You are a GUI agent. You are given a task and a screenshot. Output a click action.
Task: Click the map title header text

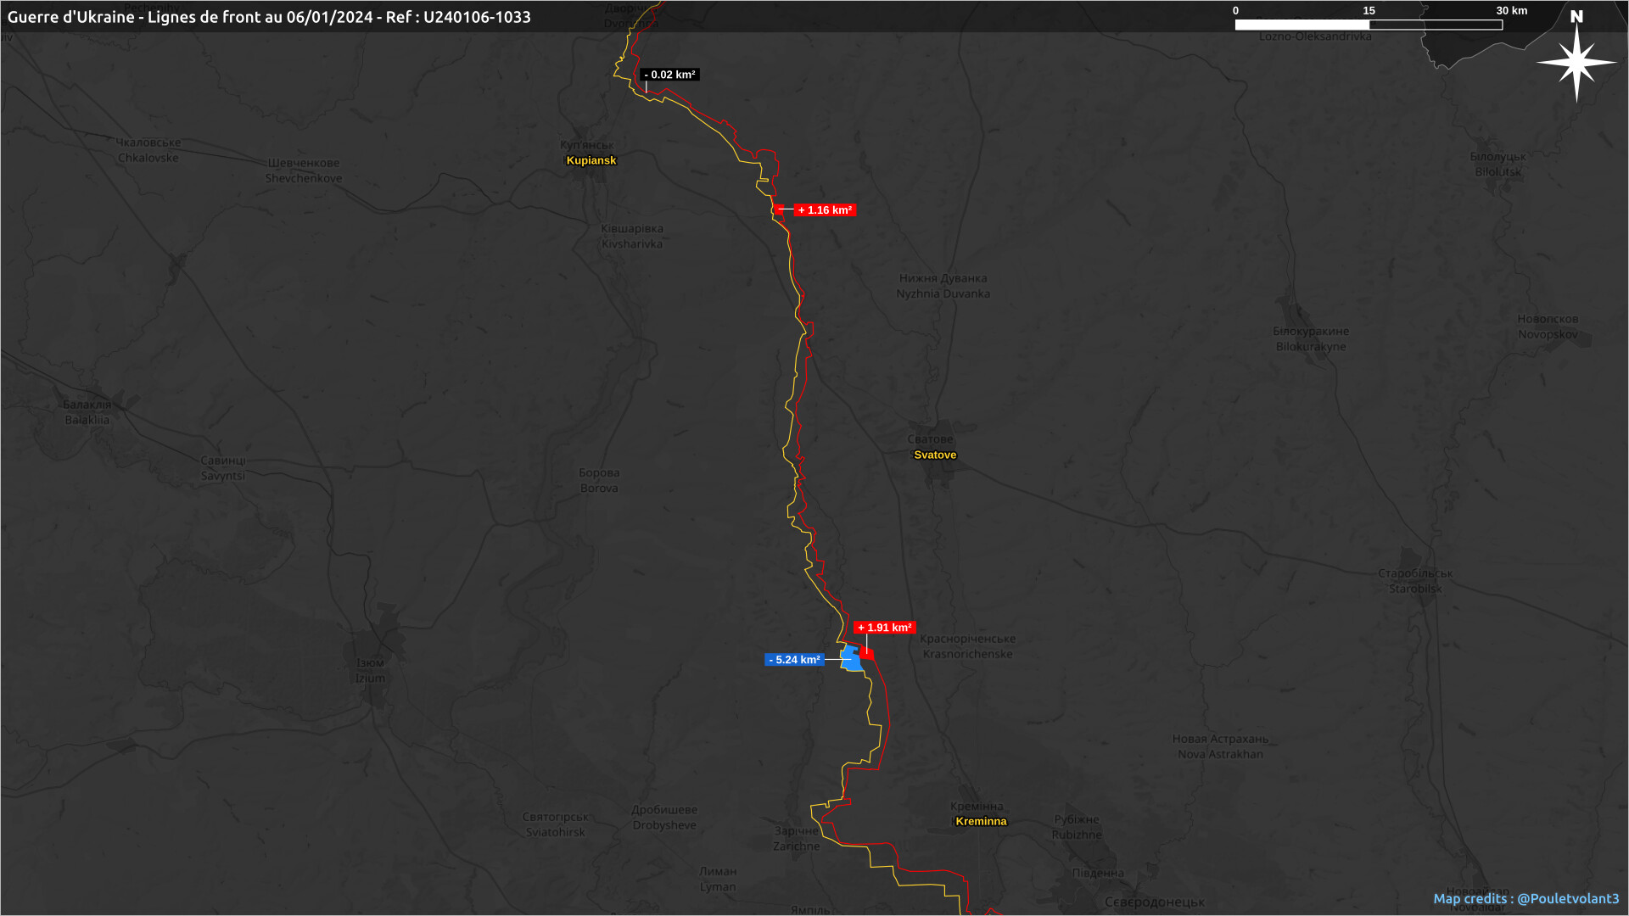pos(269,17)
